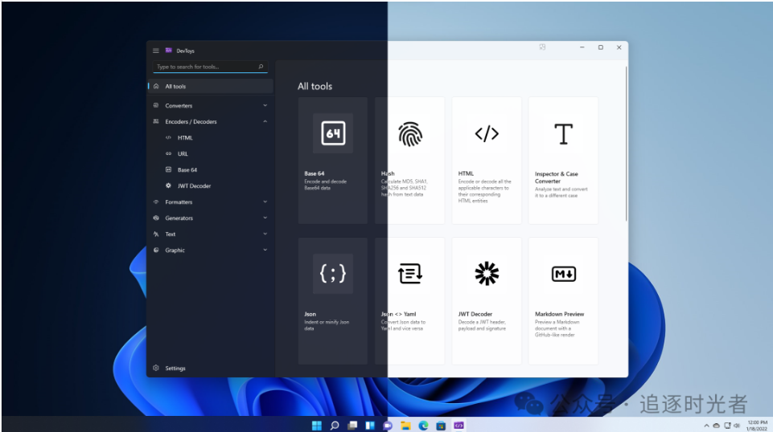Collapse the Encoders / Decoders group
773x432 pixels.
click(265, 121)
